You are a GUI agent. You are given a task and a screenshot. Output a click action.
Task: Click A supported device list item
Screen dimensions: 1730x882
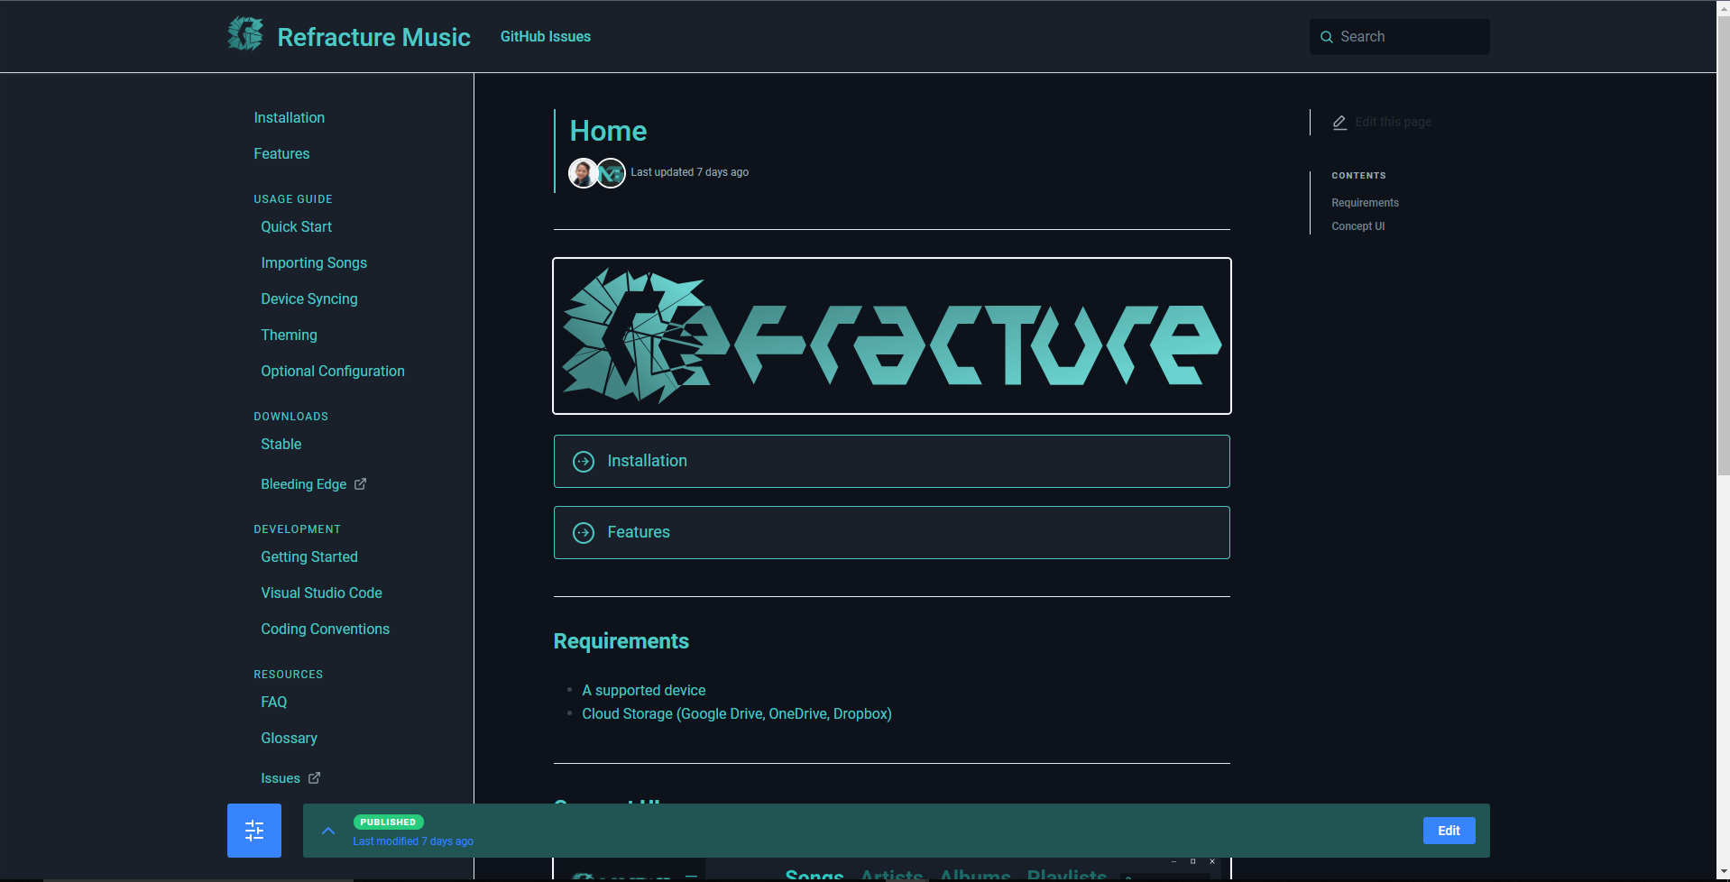pos(644,691)
